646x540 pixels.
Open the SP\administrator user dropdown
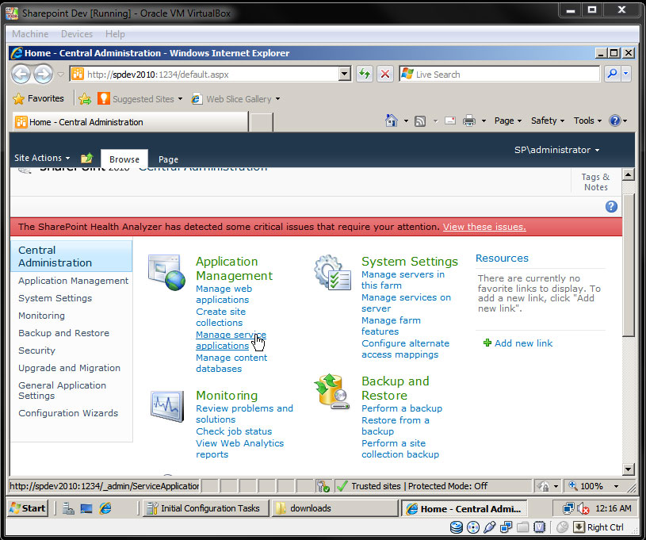[556, 150]
